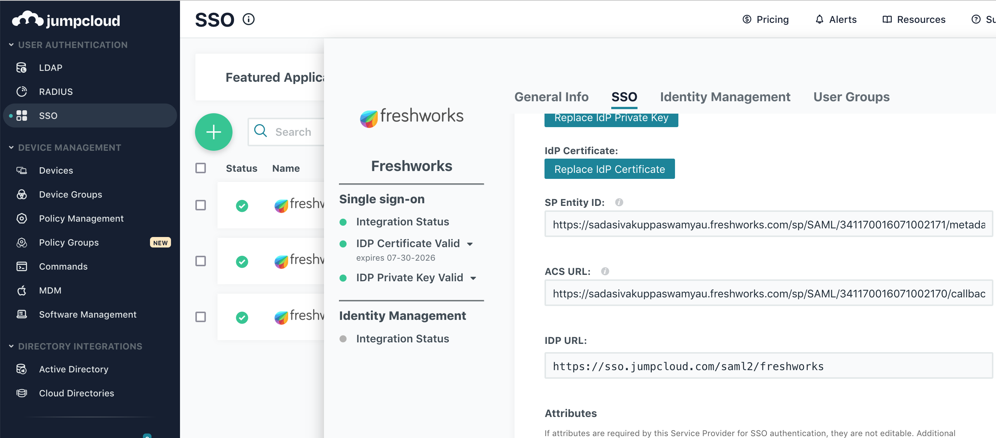Click into the IDP URL input field
996x438 pixels.
pos(768,366)
